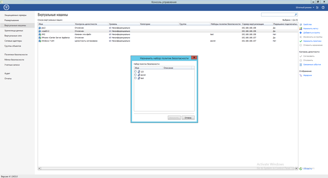The width and height of the screenshot is (328, 178).
Task: Click the level icon in Windows 7 x64 row
Action: coord(110,41)
